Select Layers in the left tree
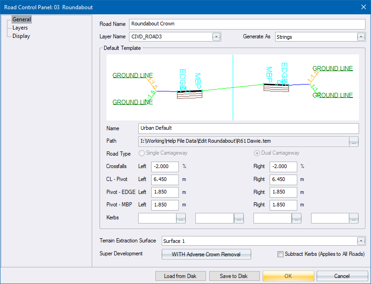Screen dimensions: 371x284 point(20,28)
